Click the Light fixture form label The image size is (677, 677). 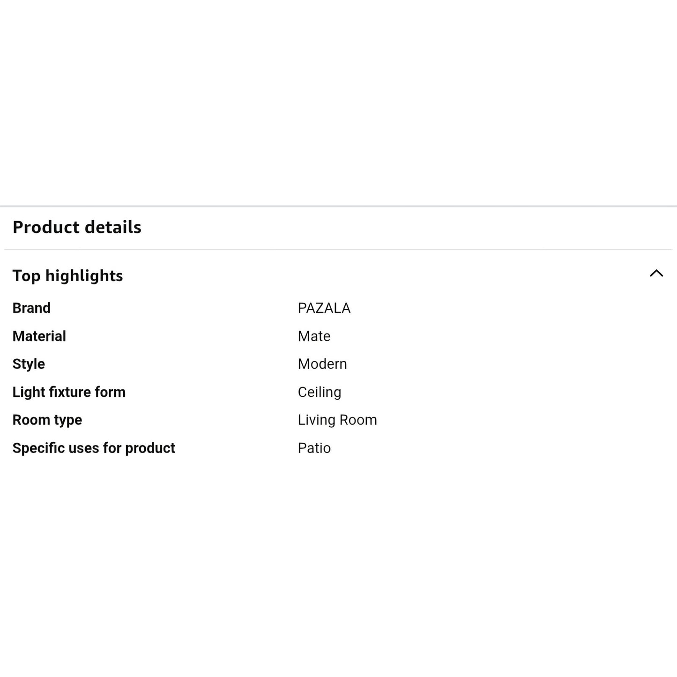[69, 392]
